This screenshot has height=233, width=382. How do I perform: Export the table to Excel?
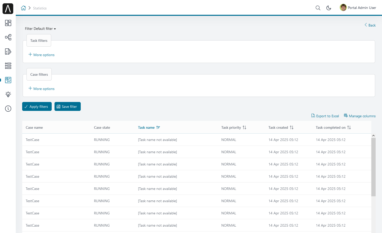(325, 116)
